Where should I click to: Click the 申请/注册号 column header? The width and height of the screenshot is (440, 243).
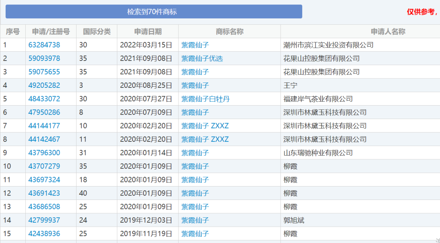tap(51, 31)
